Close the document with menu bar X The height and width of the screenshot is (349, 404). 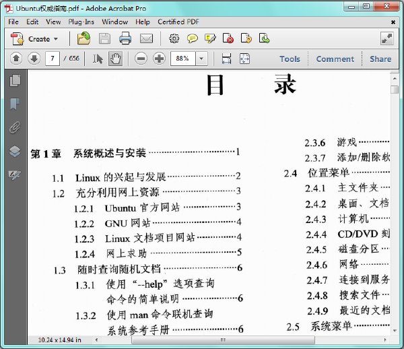click(x=393, y=22)
